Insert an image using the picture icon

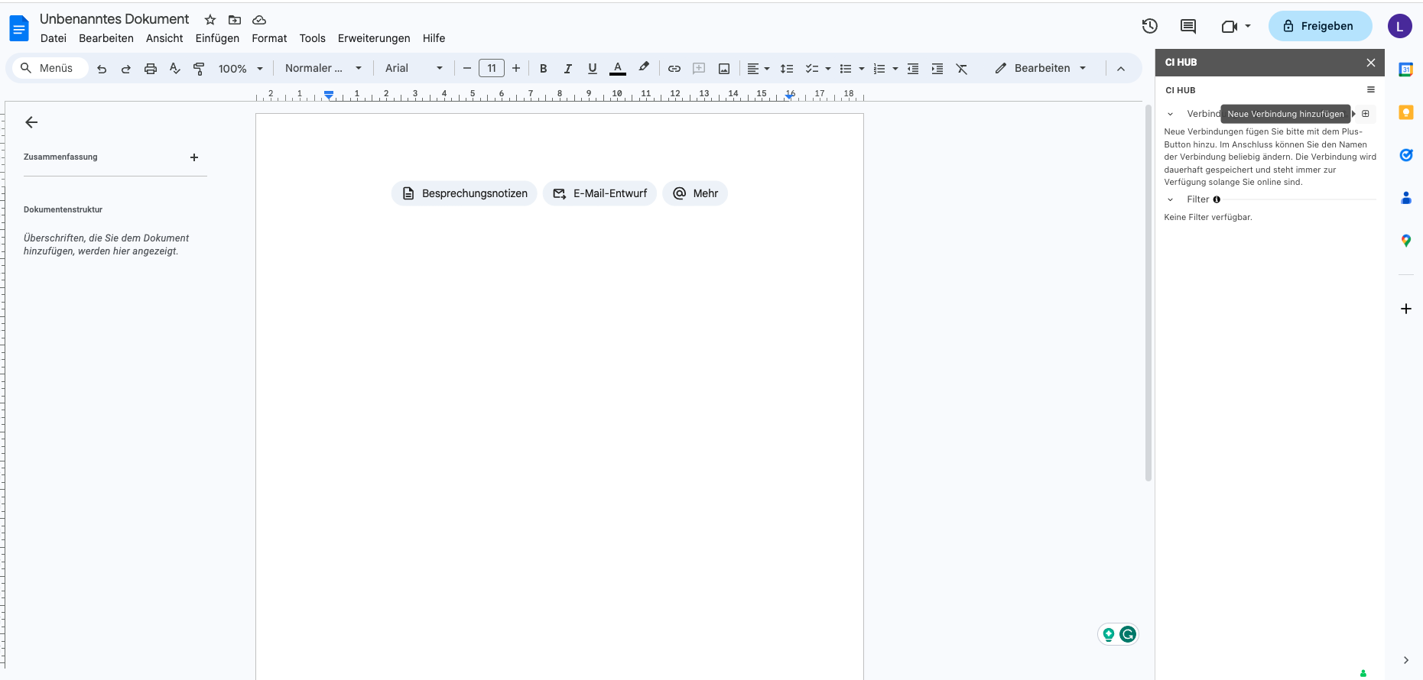[x=724, y=69]
